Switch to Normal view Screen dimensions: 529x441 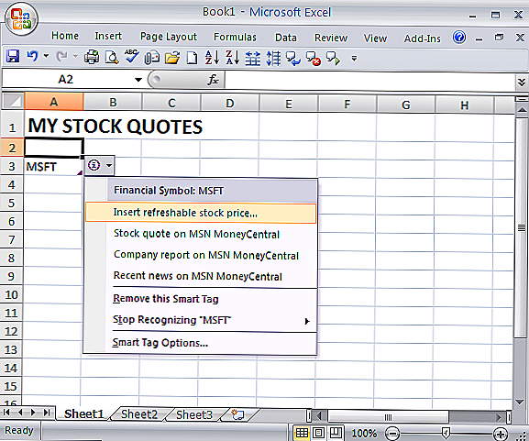[x=302, y=433]
